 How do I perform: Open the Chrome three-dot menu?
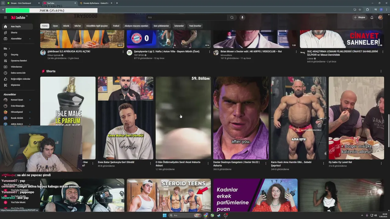point(386,10)
